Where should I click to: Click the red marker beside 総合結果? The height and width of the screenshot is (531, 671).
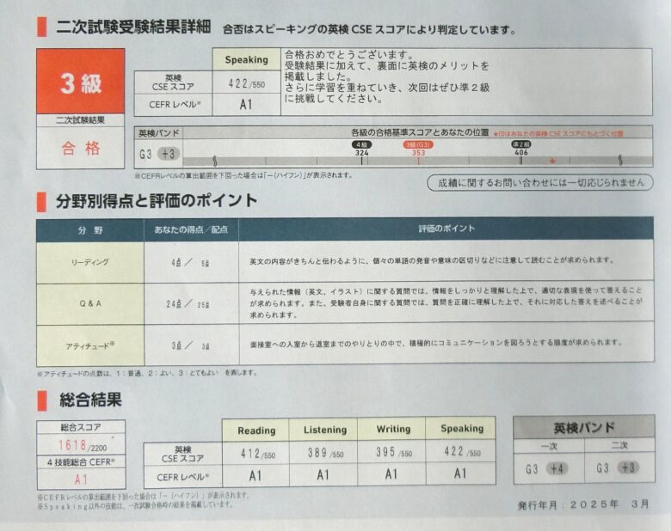tap(40, 400)
